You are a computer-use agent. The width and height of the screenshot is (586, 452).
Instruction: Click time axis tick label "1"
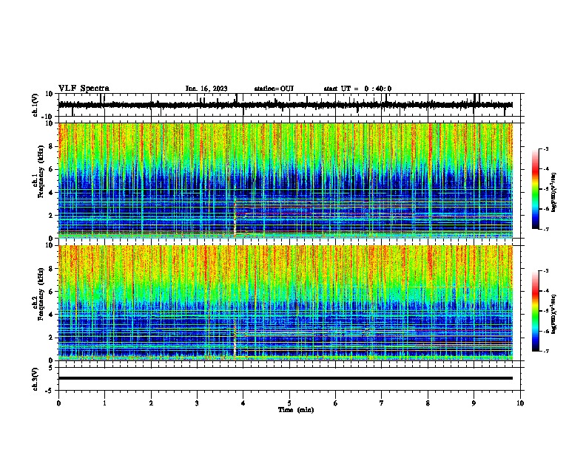pyautogui.click(x=104, y=403)
